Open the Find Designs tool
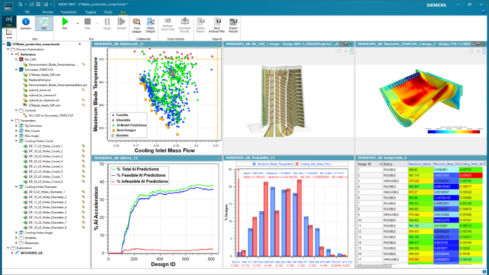The height and width of the screenshot is (275, 489). tap(136, 25)
